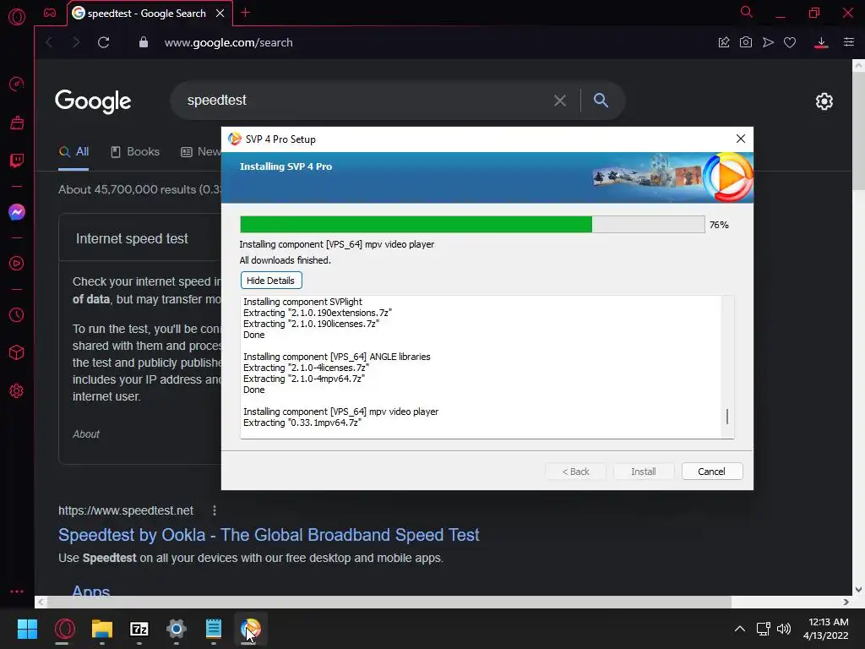Switch to Books results tab
The height and width of the screenshot is (649, 865).
pos(135,152)
